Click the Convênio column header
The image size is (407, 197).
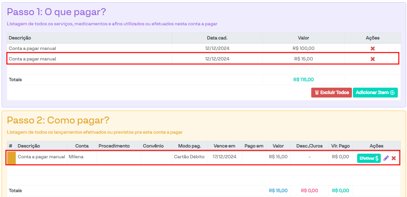[153, 146]
